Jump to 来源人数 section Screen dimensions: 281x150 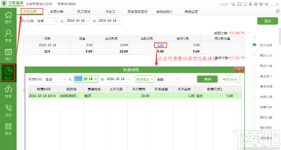click(x=266, y=97)
